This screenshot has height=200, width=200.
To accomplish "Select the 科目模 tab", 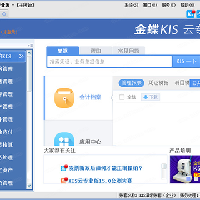I will click(x=182, y=83).
